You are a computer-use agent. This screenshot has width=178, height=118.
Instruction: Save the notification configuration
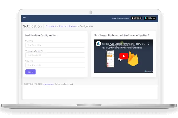tap(30, 72)
